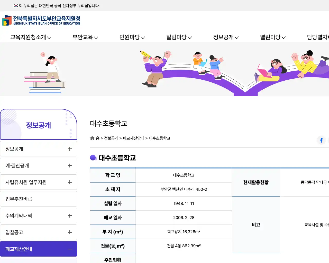The width and height of the screenshot is (329, 263).
Task: Click minus icon on 폐교재산안내 item
Action: click(x=70, y=249)
